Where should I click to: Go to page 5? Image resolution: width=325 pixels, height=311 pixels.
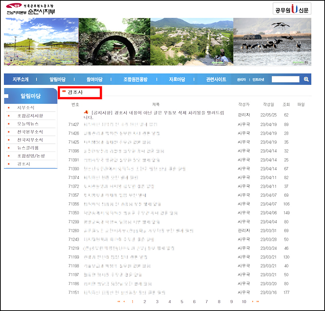182,302
